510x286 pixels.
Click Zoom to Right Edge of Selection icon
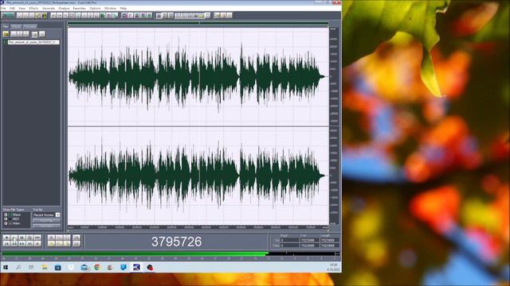[67, 244]
